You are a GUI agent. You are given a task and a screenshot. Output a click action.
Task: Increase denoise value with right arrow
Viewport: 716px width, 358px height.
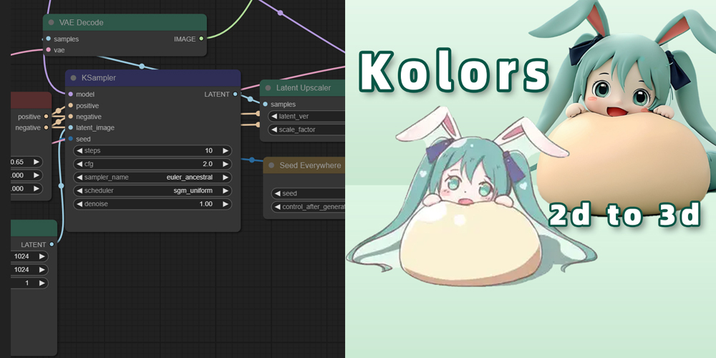[x=226, y=204]
